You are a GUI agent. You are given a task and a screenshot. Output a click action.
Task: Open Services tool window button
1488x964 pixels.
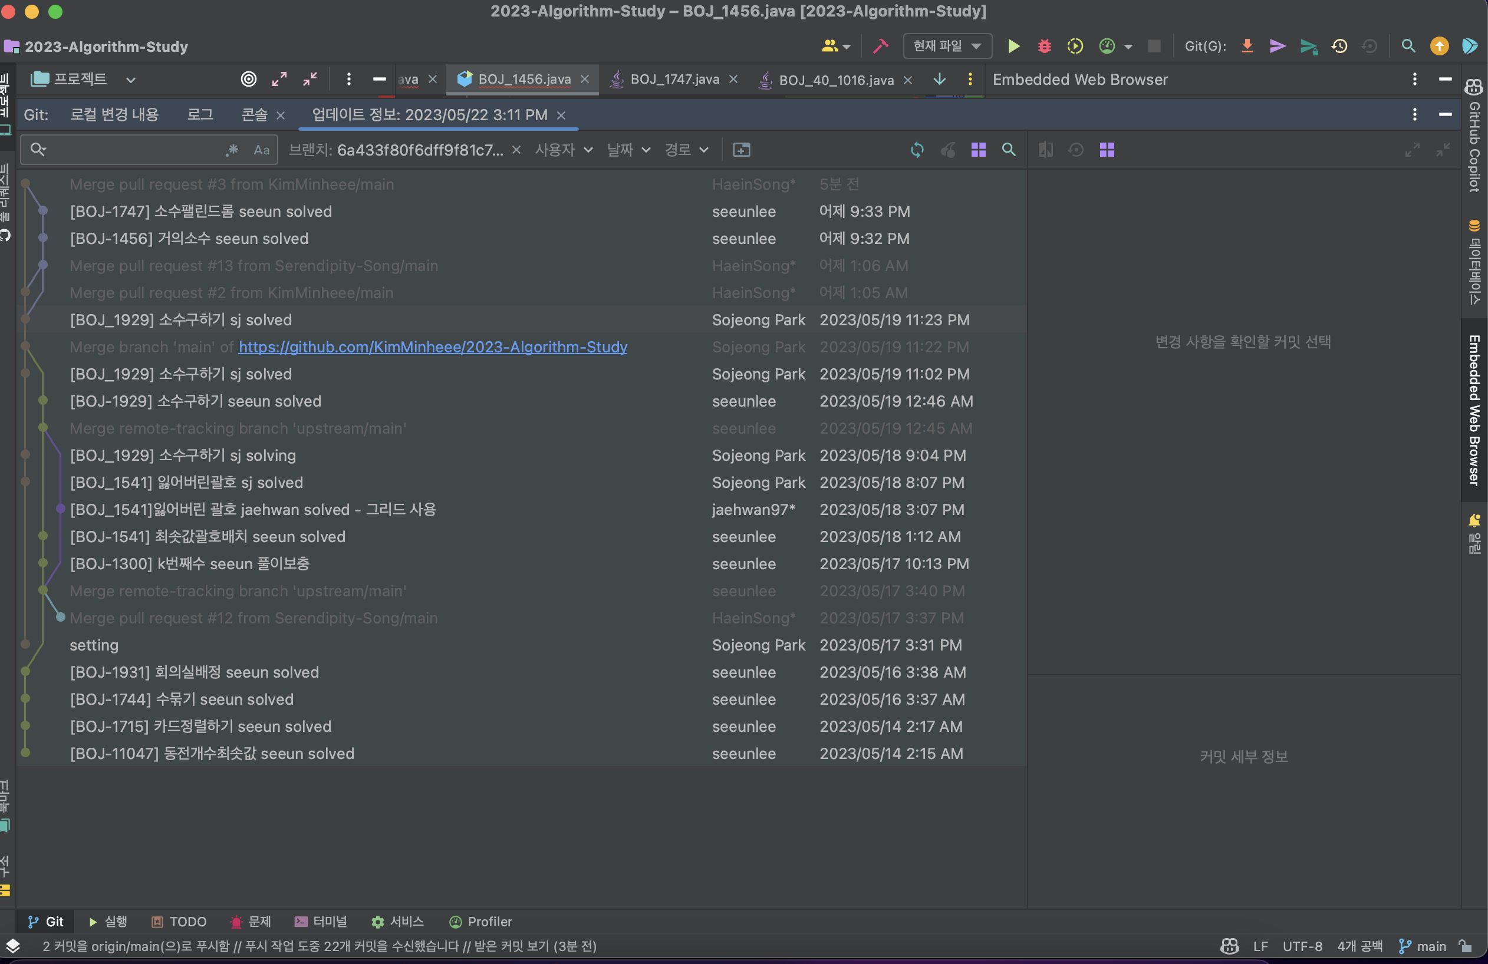click(397, 922)
